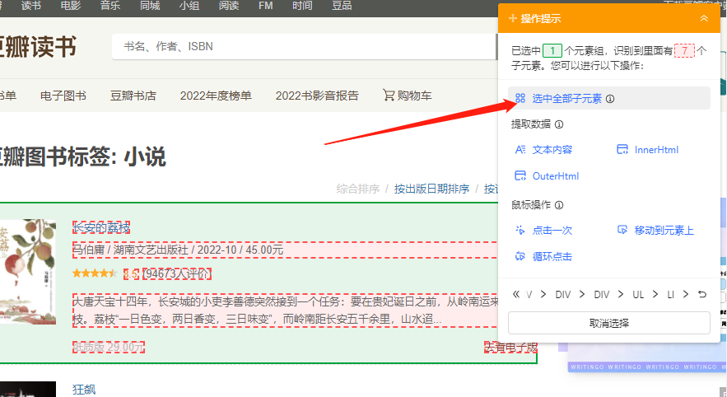Open 小组 in top navigation bar
The height and width of the screenshot is (397, 727).
point(189,6)
